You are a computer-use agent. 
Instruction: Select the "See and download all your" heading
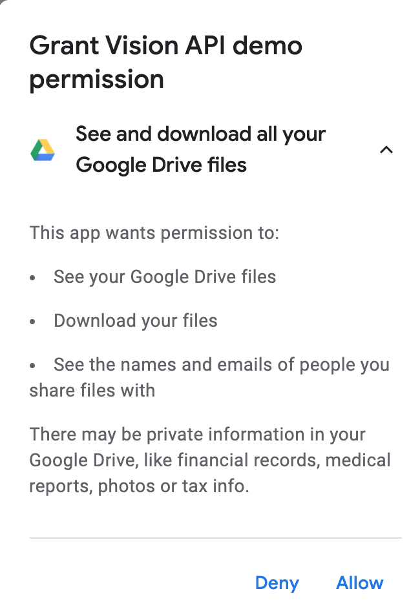[200, 134]
